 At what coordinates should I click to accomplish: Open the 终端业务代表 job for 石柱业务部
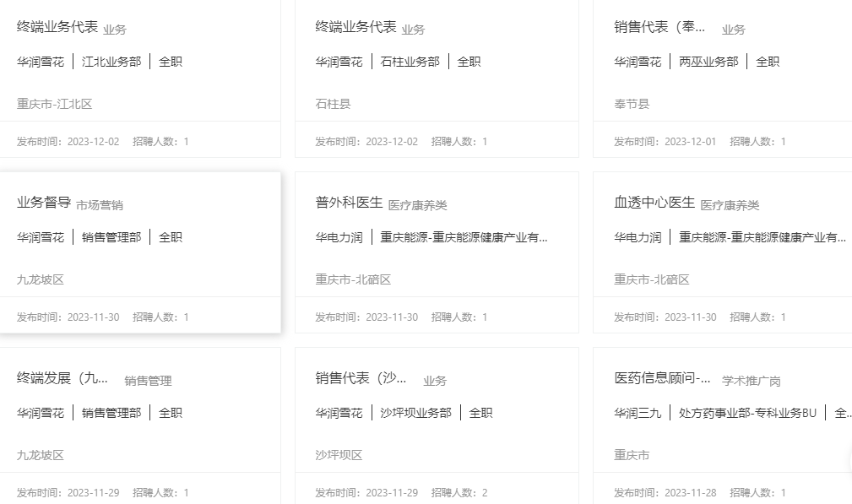coord(355,27)
